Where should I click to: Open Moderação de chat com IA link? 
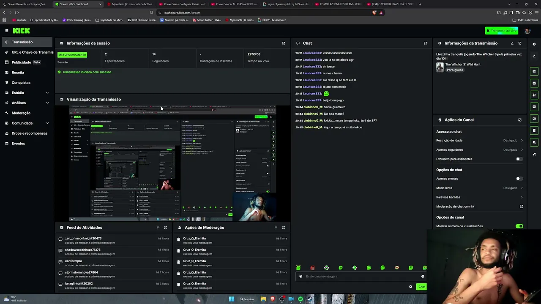pyautogui.click(x=480, y=206)
